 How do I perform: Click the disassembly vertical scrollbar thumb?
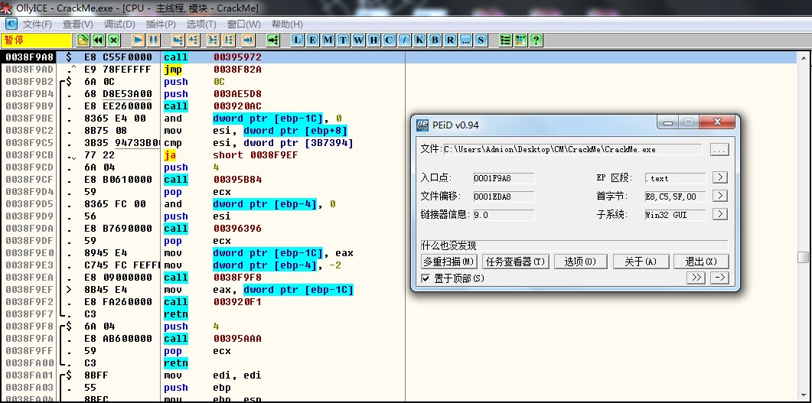coord(803,258)
